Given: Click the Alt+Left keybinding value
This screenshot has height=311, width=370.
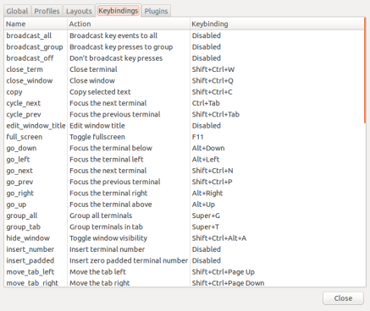Looking at the screenshot, I should pyautogui.click(x=206, y=160).
